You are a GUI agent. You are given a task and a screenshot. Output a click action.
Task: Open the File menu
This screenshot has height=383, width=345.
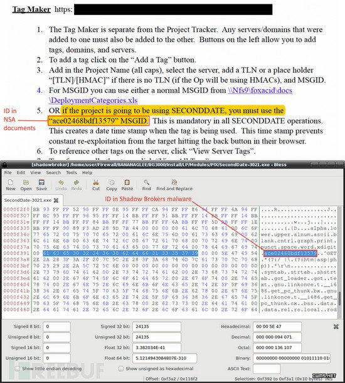[8, 172]
